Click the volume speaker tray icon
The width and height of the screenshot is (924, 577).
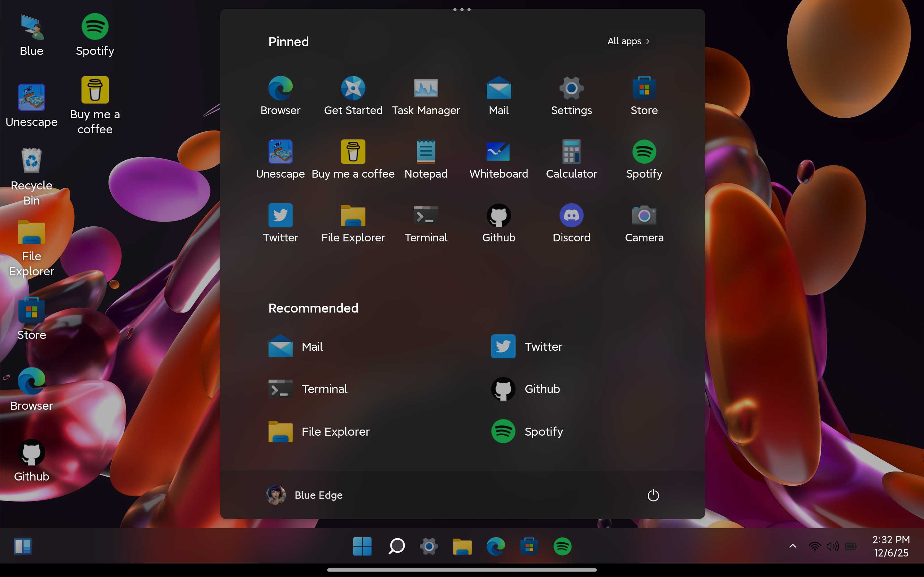click(x=832, y=546)
